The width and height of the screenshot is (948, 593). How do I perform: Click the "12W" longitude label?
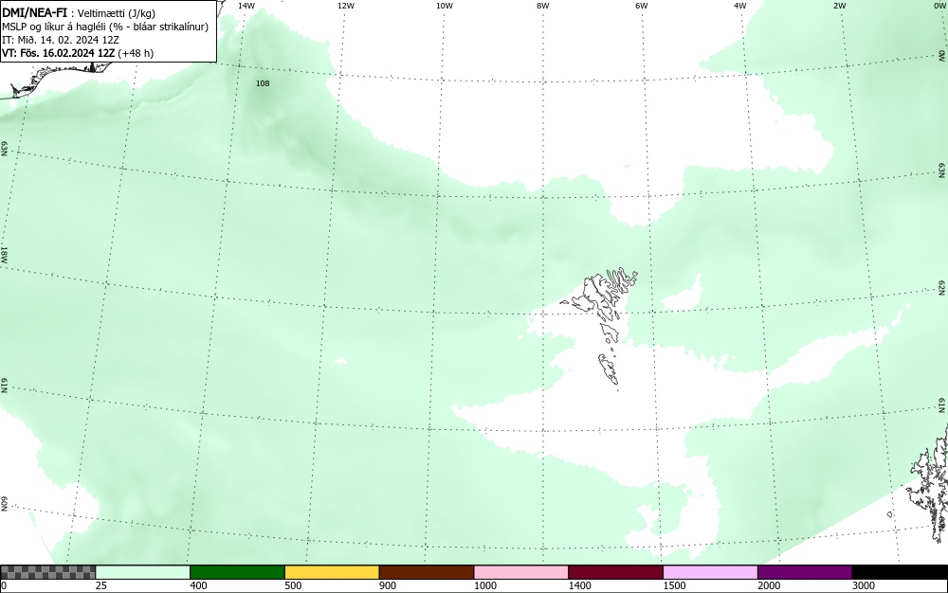(345, 6)
